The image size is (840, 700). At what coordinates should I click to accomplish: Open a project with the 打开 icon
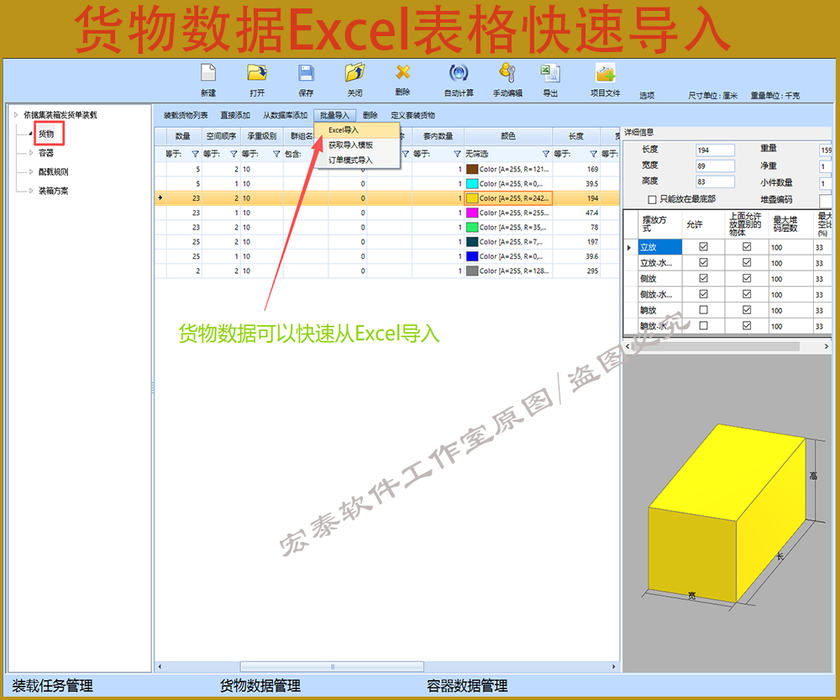coord(256,73)
